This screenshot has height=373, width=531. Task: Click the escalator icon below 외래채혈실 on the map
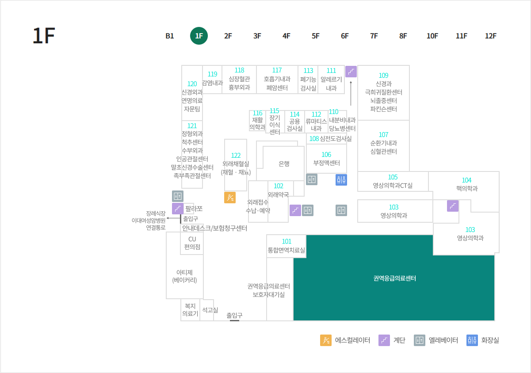coord(230,198)
